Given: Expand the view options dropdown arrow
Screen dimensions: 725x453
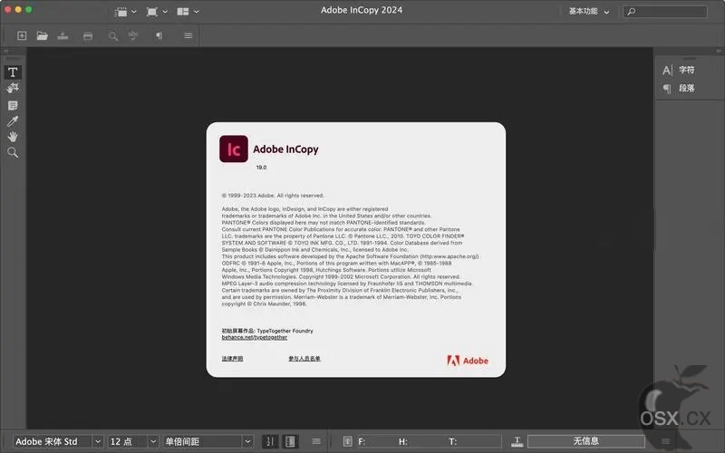Looking at the screenshot, I should tap(134, 12).
